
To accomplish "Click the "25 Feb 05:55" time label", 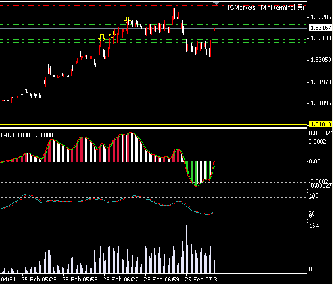I will [x=80, y=279].
